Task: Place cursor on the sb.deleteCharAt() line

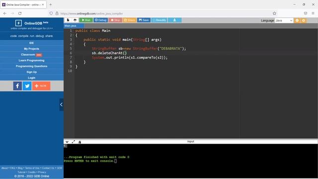Action: [x=109, y=53]
